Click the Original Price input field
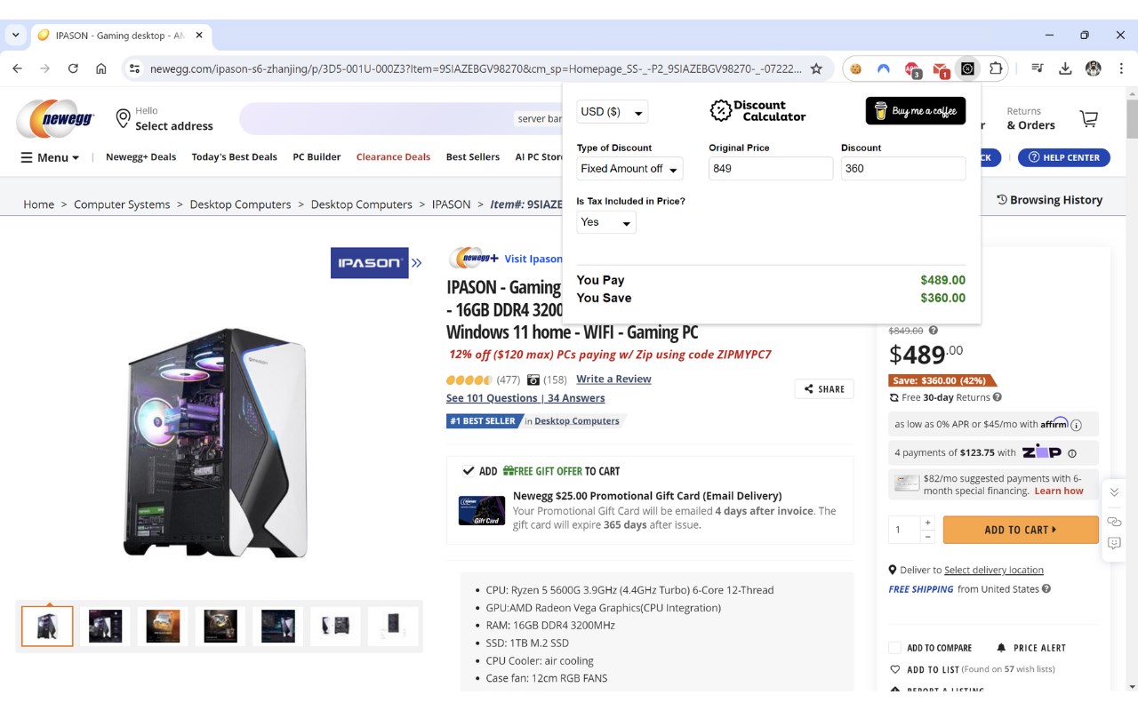The image size is (1138, 711). click(771, 169)
